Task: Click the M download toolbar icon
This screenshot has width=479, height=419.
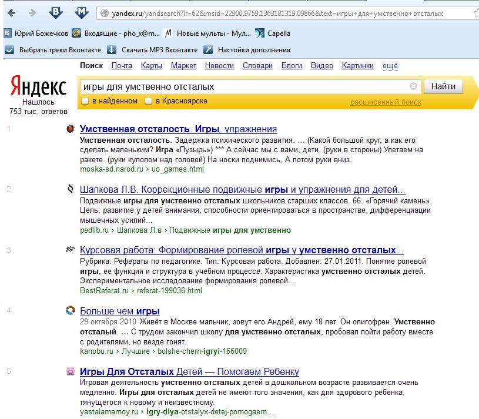Action: pyautogui.click(x=82, y=12)
